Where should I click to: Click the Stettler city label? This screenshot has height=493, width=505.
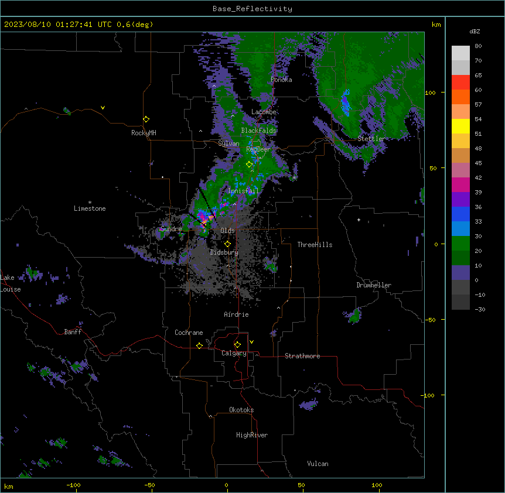coord(371,139)
